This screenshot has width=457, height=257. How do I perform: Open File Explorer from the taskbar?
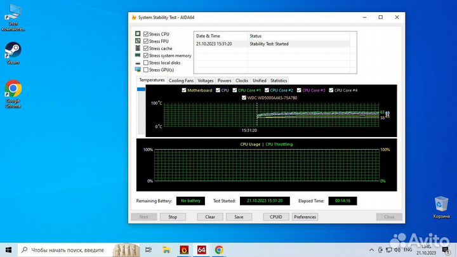coord(166,250)
